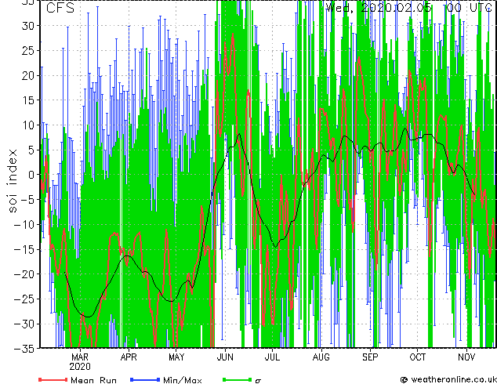
Task: Click the date text Wed, 2020.02.05 00 UTC
Action: pyautogui.click(x=409, y=7)
